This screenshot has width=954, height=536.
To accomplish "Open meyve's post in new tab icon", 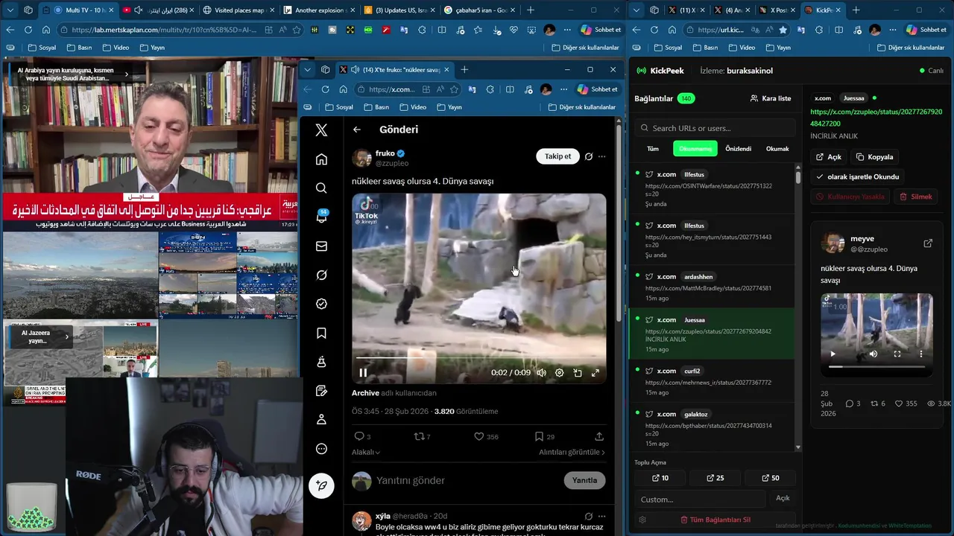I will pos(928,243).
